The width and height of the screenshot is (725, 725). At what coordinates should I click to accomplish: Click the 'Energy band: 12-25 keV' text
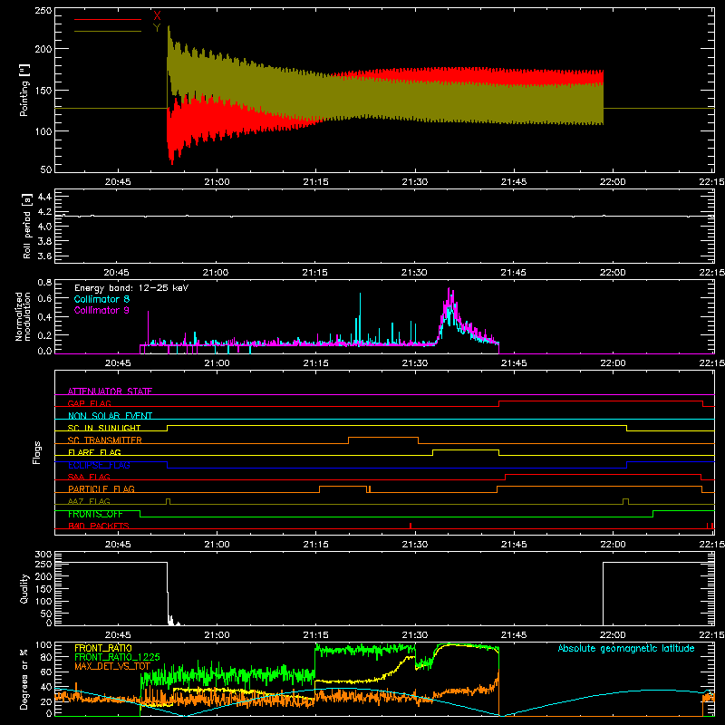pos(131,288)
